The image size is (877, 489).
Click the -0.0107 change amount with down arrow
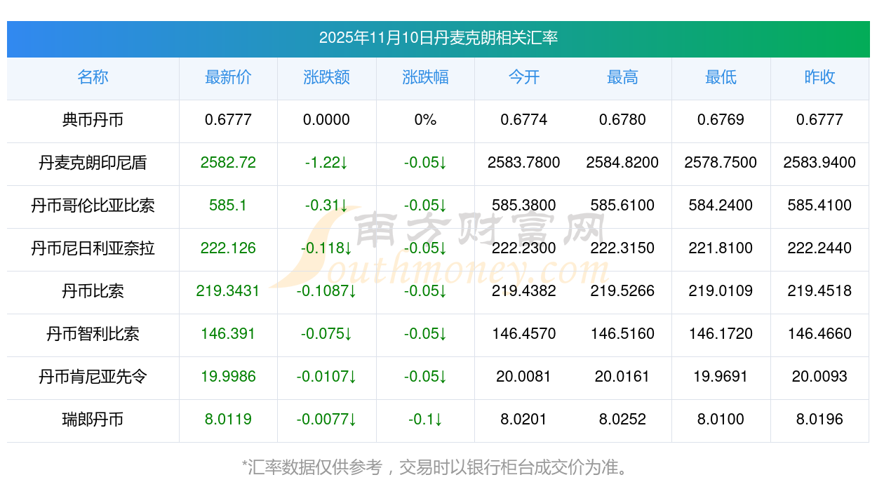326,377
